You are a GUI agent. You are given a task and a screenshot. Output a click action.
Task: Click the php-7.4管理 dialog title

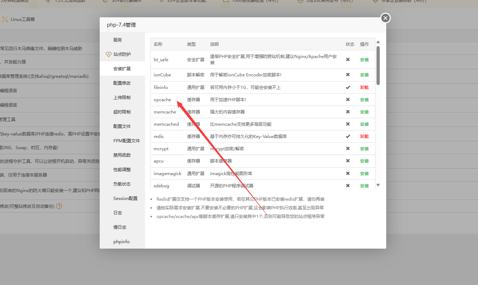coord(121,25)
